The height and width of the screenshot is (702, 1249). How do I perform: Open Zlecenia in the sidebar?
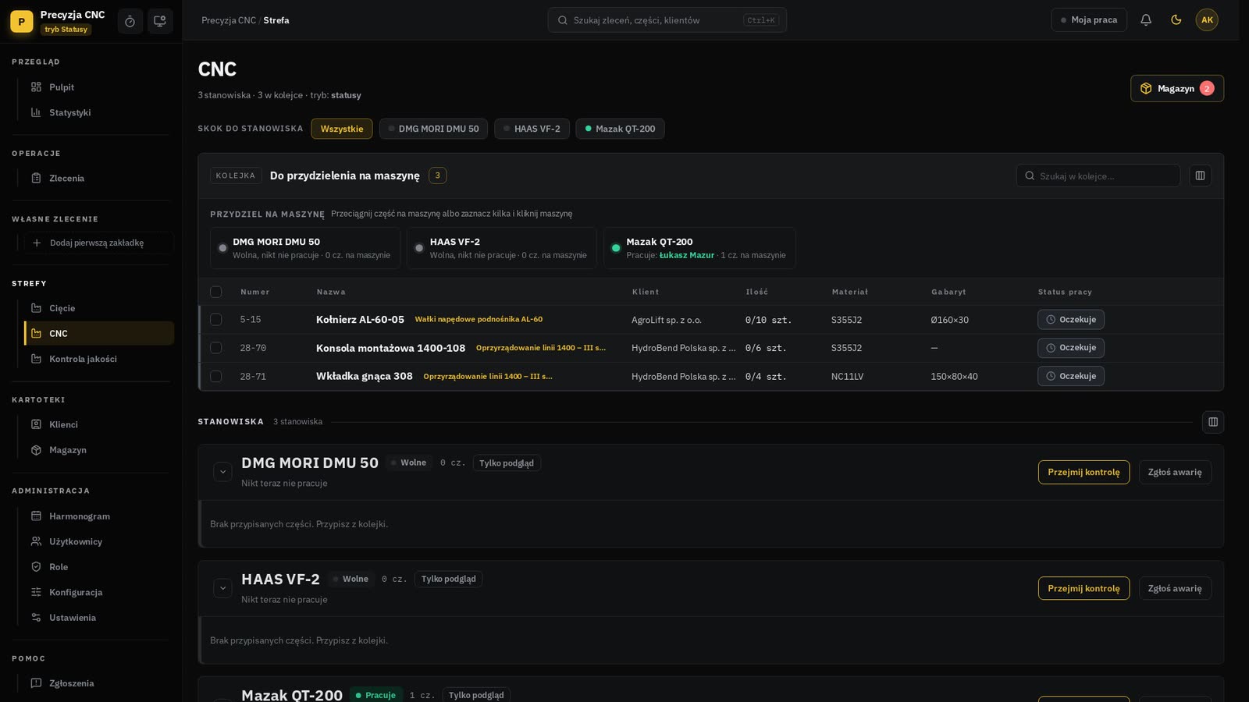(x=99, y=179)
